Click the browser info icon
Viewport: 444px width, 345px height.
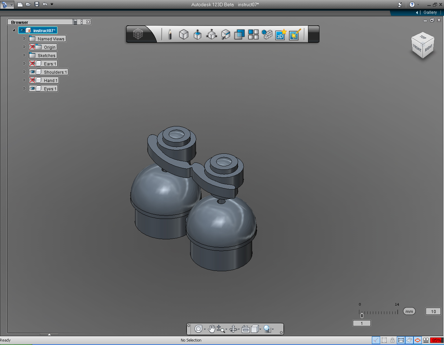pyautogui.click(x=82, y=22)
